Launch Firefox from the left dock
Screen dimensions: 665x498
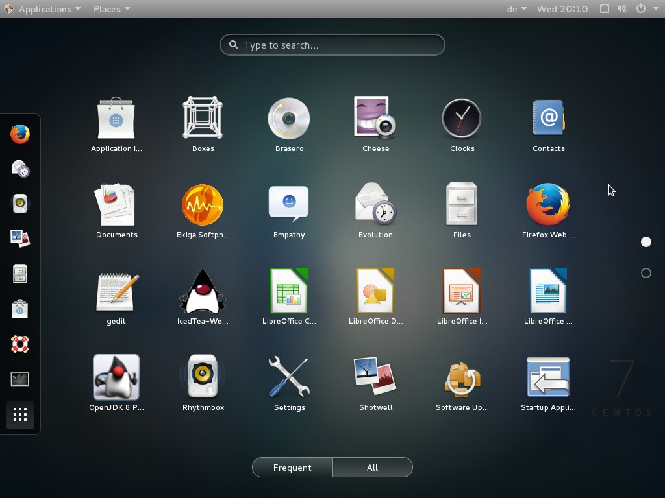[20, 133]
